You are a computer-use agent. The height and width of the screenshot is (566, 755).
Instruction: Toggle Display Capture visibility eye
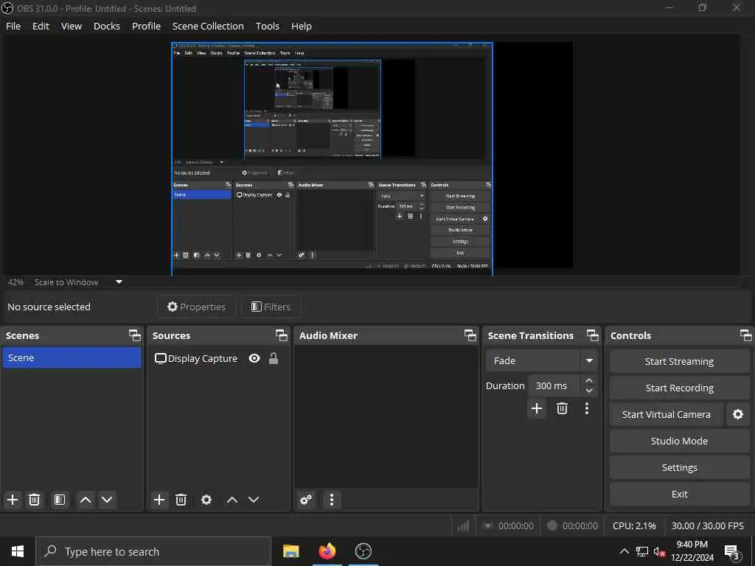pos(254,359)
